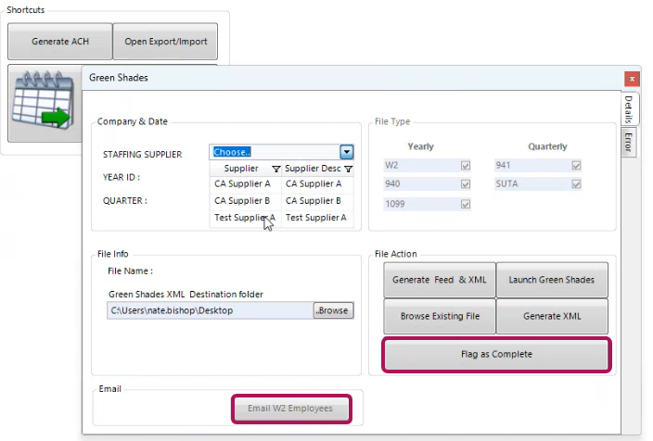
Task: Click the Generate XML button
Action: tap(552, 316)
